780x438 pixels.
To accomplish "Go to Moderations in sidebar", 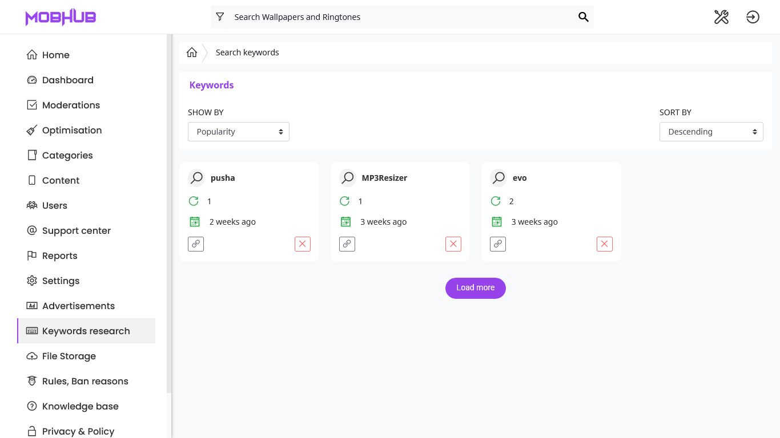I will coord(71,105).
